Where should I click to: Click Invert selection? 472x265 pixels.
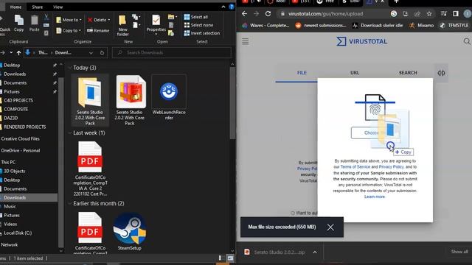201,33
